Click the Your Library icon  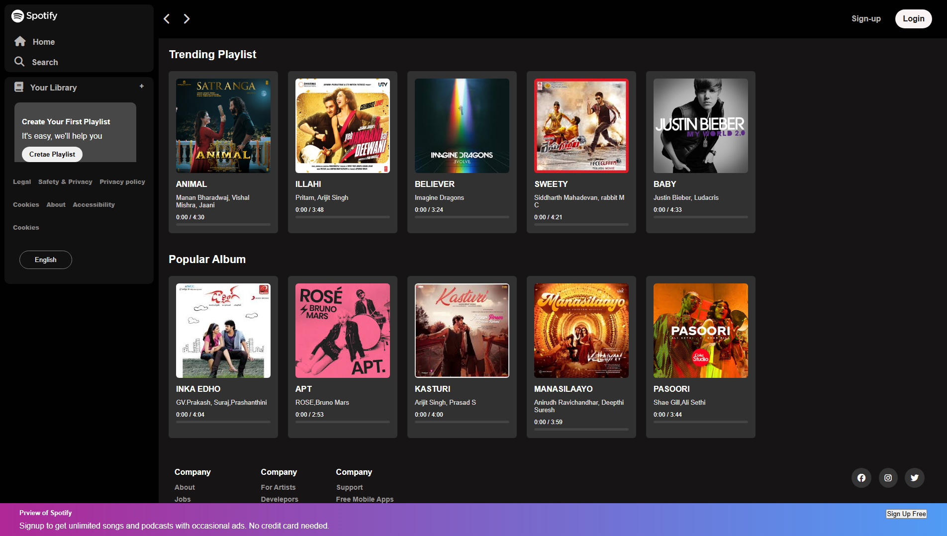point(19,87)
